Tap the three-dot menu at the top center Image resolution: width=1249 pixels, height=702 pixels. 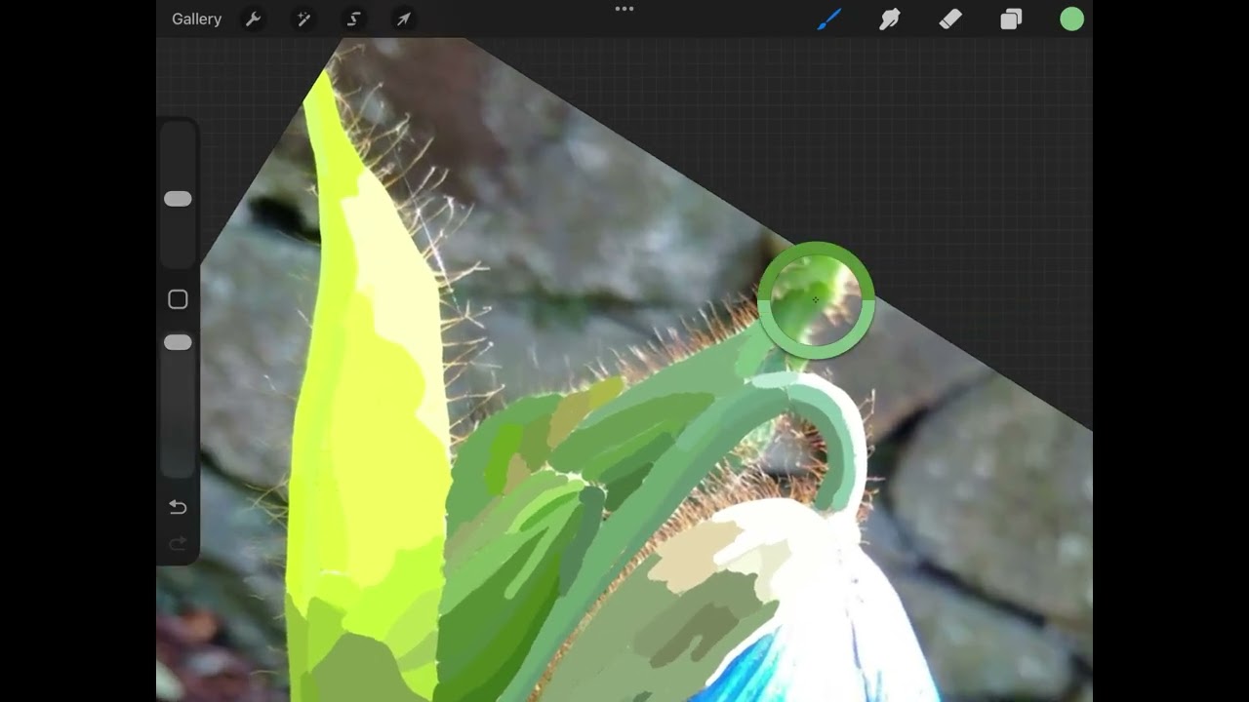(624, 9)
